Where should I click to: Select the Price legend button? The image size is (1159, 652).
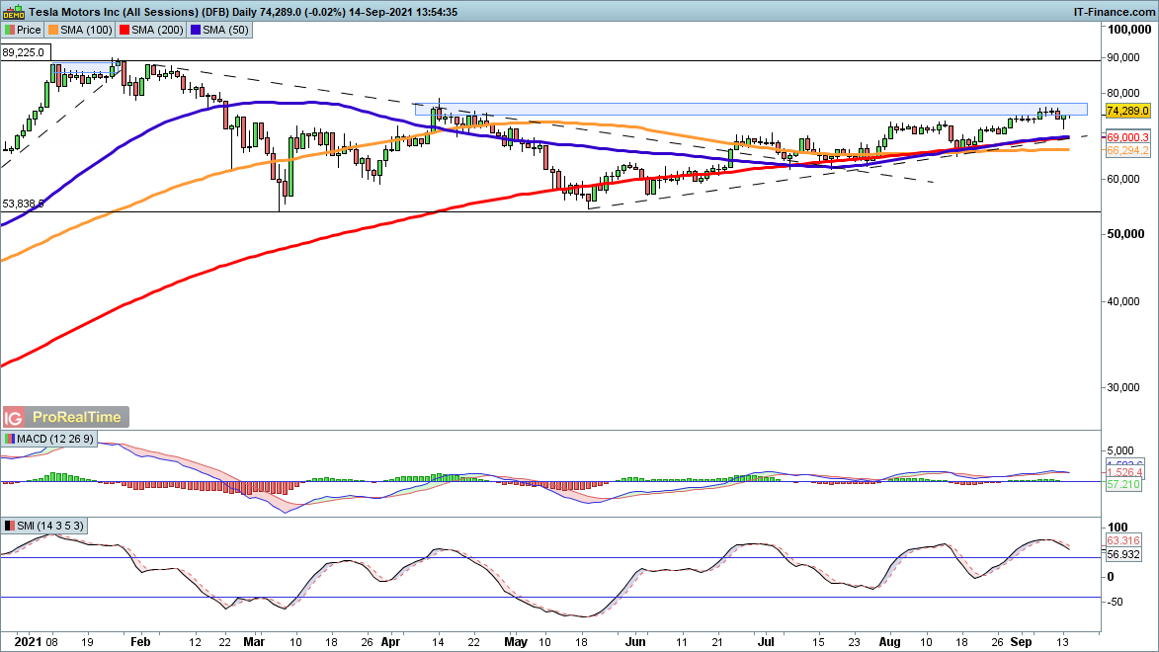pos(23,31)
